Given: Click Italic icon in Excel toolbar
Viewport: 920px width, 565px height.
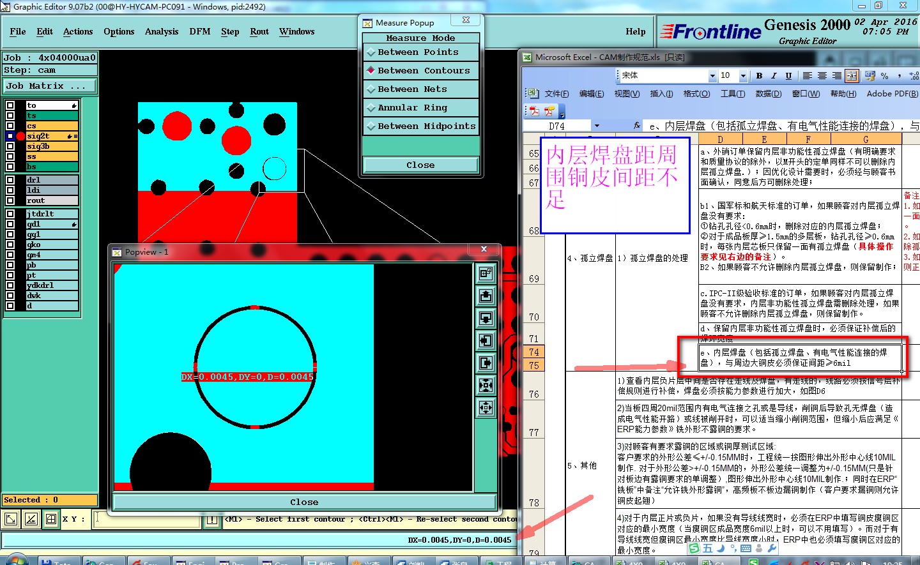Looking at the screenshot, I should coord(774,76).
